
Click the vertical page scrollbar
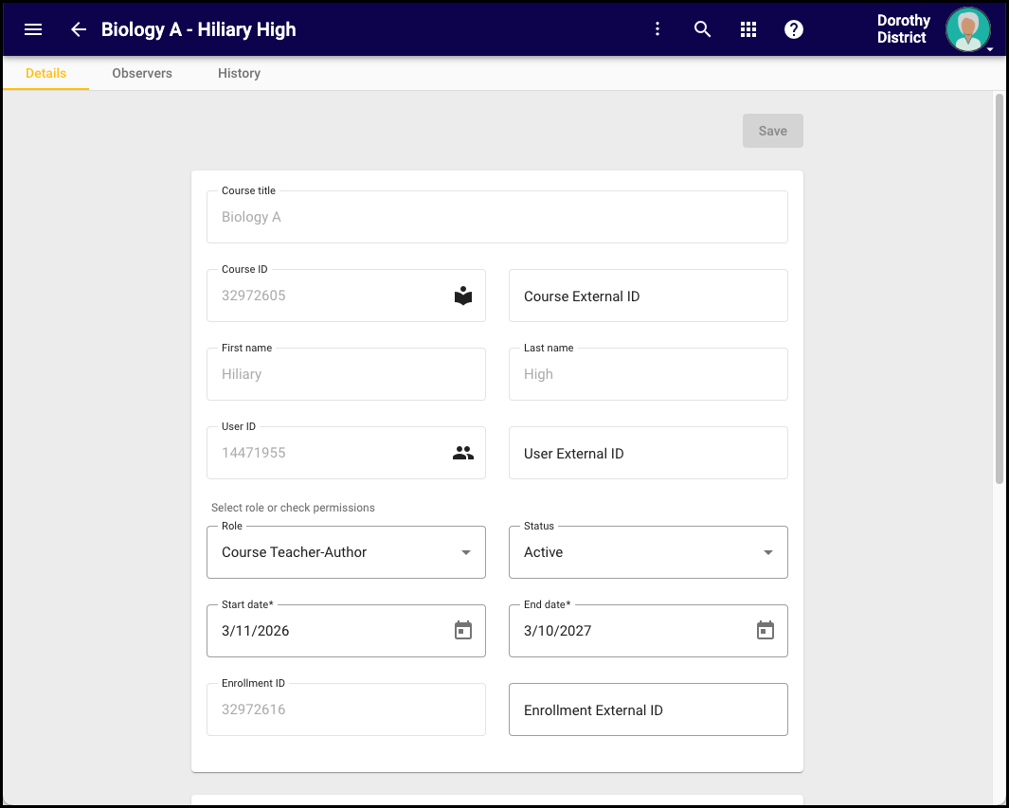pyautogui.click(x=1000, y=289)
